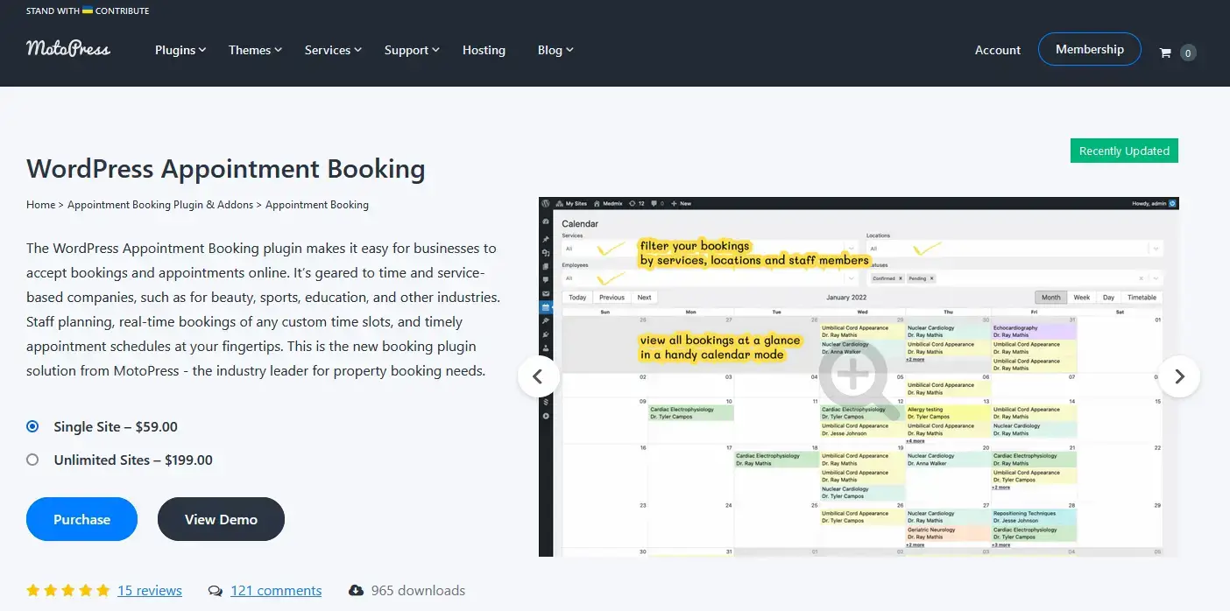Click the comments speech bubble icon
This screenshot has height=611, width=1230.
(x=216, y=591)
